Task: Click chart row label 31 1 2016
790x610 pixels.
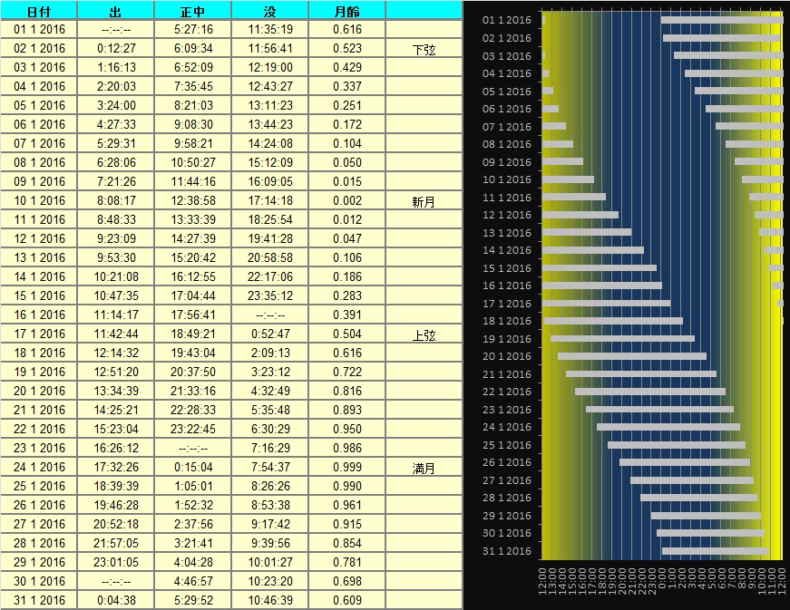Action: pyautogui.click(x=507, y=551)
